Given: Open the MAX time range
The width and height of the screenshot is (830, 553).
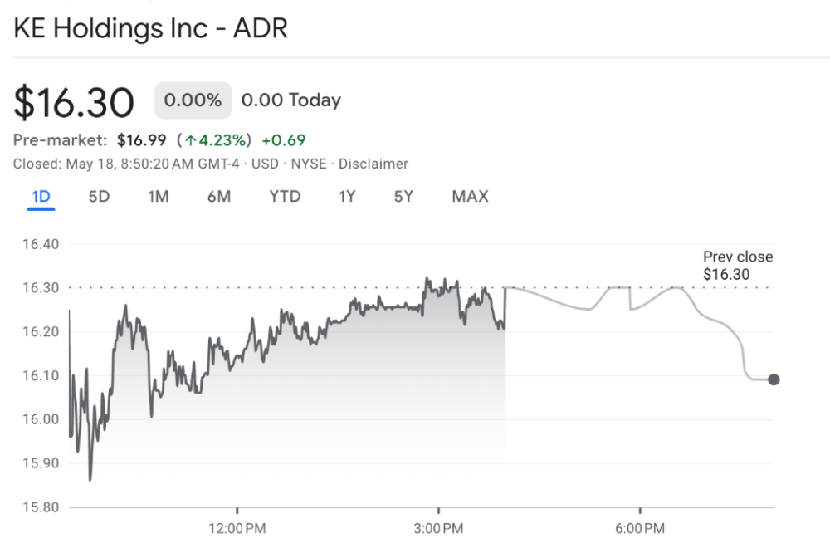Looking at the screenshot, I should [470, 197].
